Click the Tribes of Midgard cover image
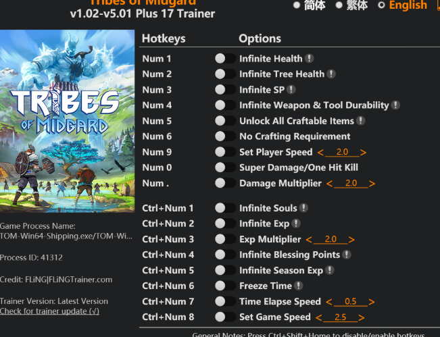 tap(68, 121)
